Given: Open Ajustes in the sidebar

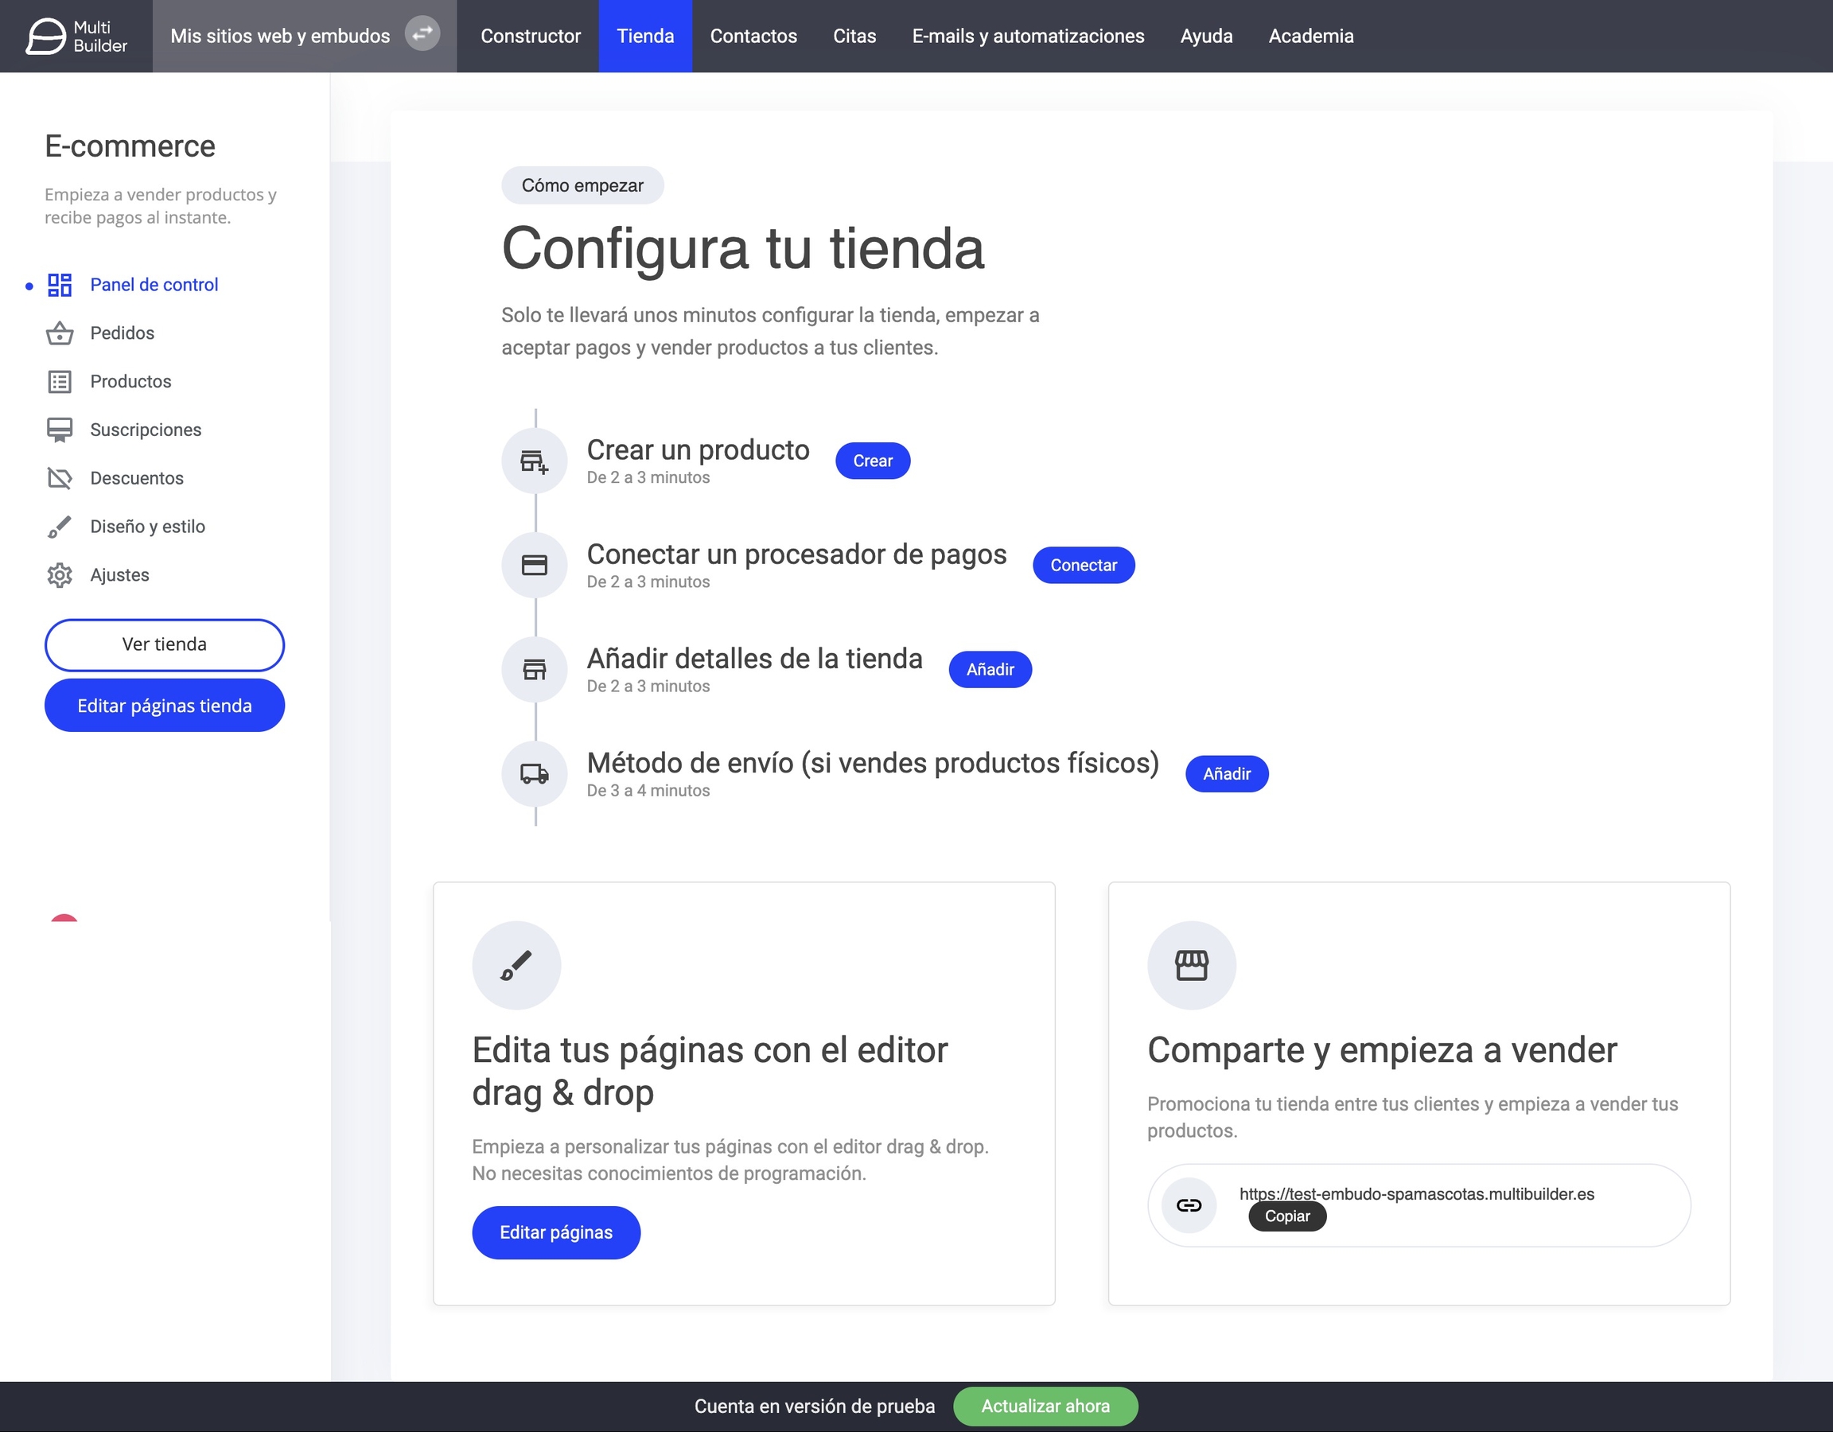Looking at the screenshot, I should (x=119, y=575).
